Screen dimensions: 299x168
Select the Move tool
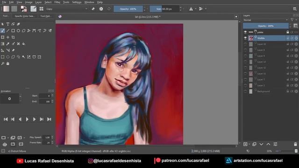[8, 37]
